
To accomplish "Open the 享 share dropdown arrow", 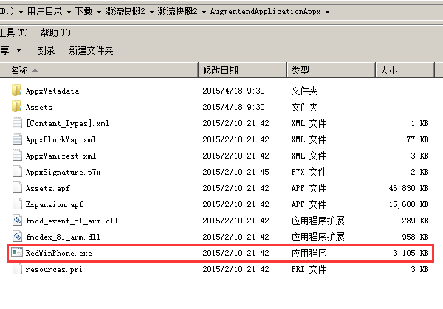I will [18, 50].
